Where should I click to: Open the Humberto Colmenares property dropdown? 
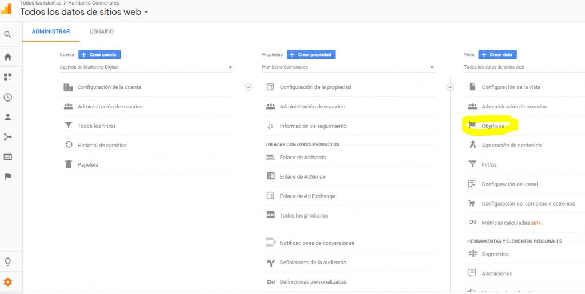[x=348, y=67]
